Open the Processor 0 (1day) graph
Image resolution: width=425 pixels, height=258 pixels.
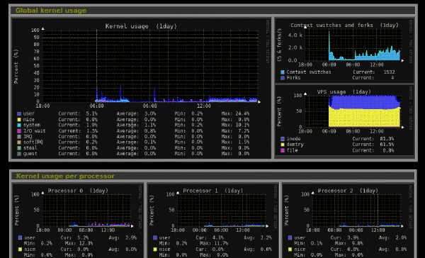point(78,221)
